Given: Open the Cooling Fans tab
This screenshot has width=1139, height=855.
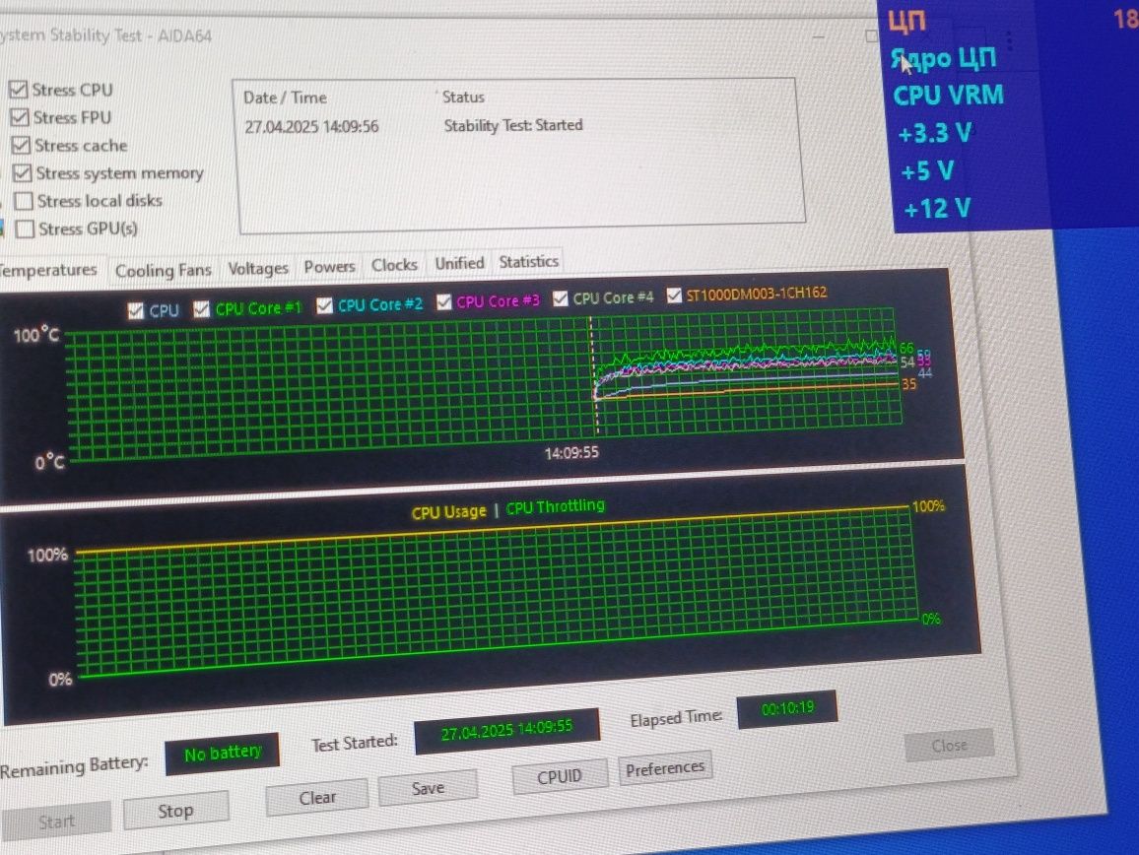Looking at the screenshot, I should tap(163, 270).
